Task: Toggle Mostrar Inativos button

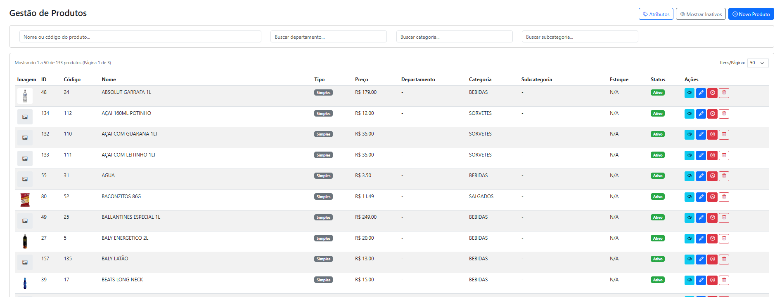Action: [x=700, y=14]
